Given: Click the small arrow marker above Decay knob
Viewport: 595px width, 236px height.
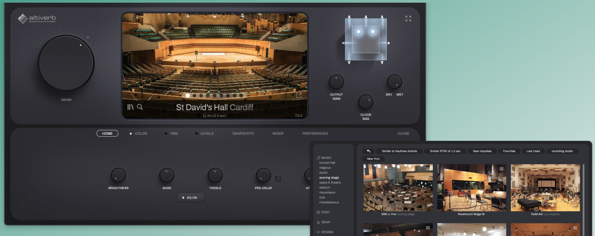Looking at the screenshot, I should 88,37.
